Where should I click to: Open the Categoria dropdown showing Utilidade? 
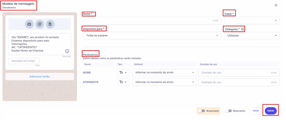(x=252, y=36)
